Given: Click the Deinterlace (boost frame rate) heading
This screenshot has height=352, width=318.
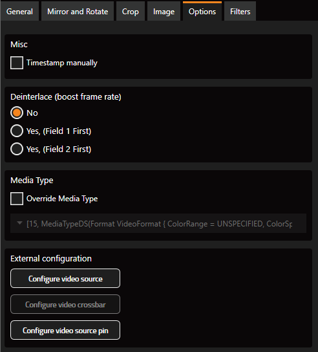Looking at the screenshot, I should [66, 97].
